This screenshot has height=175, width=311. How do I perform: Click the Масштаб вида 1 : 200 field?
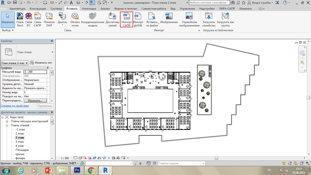coord(35,72)
